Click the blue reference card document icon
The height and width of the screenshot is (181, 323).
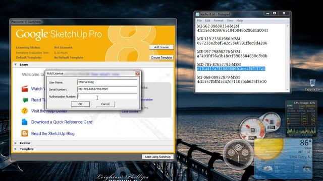click(25, 122)
